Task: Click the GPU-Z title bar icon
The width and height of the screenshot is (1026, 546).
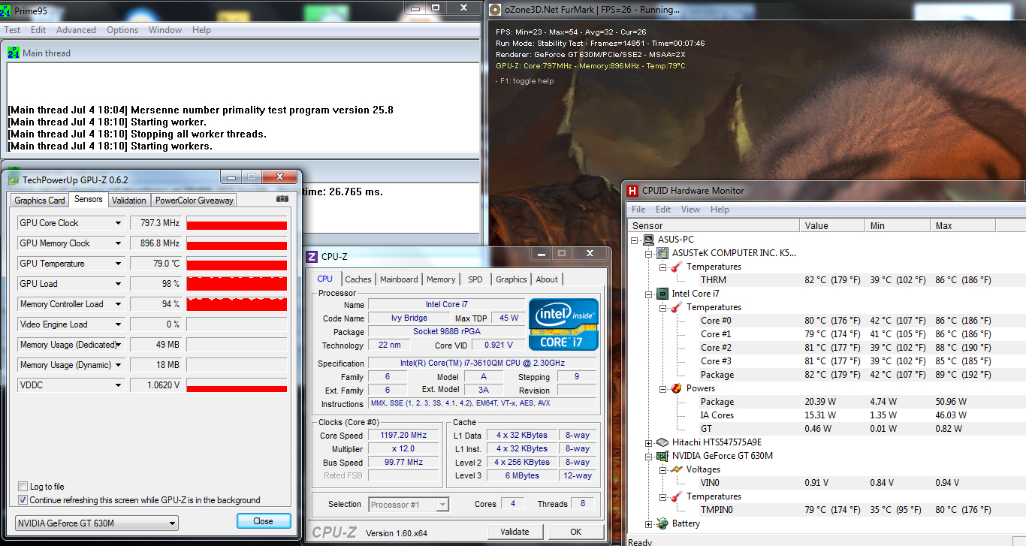Action: click(13, 179)
